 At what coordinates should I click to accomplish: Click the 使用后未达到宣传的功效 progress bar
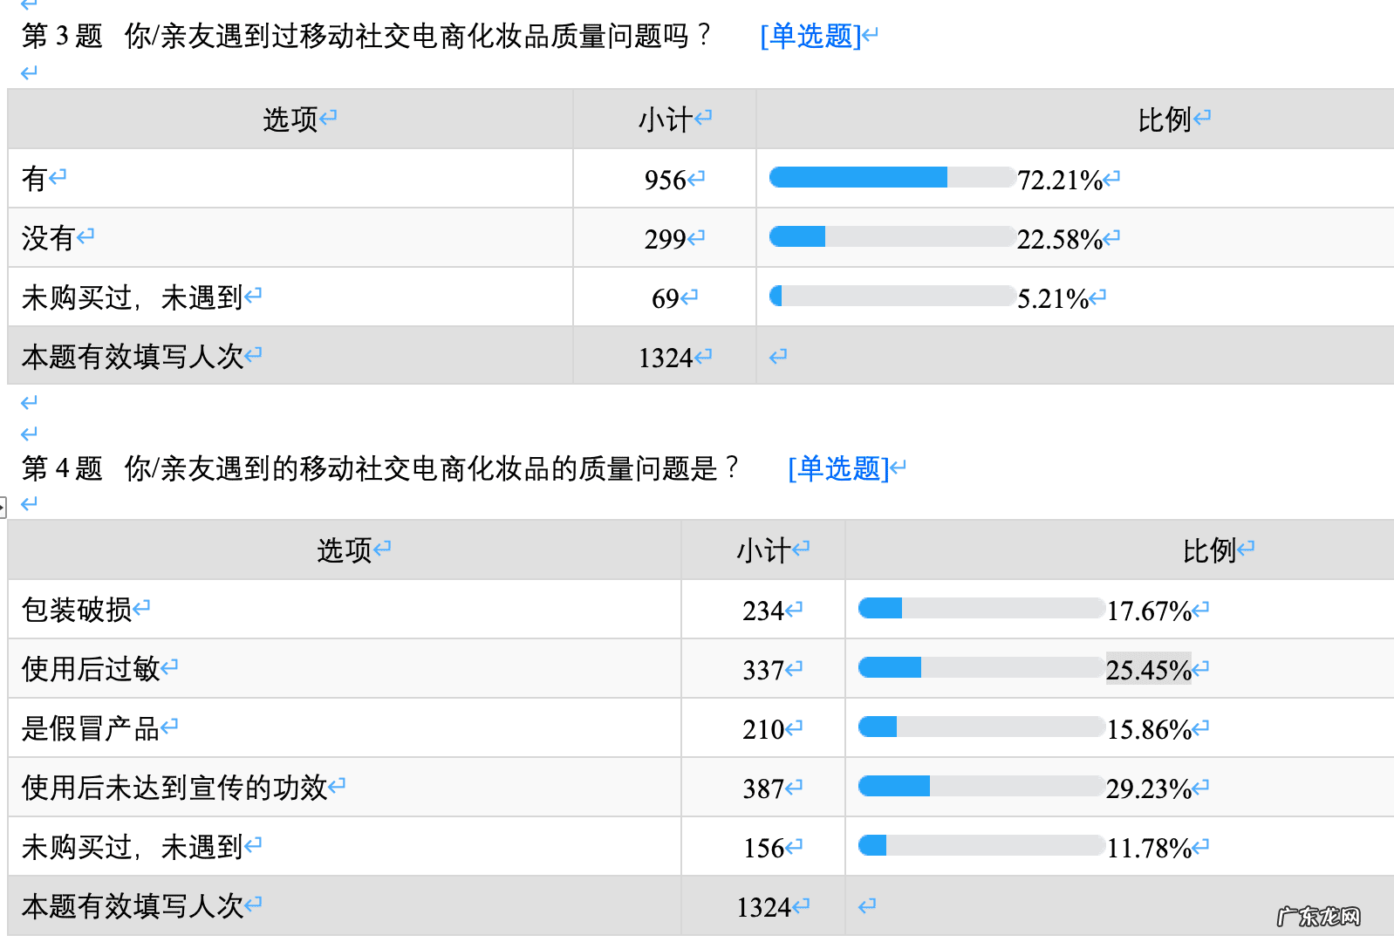(981, 787)
